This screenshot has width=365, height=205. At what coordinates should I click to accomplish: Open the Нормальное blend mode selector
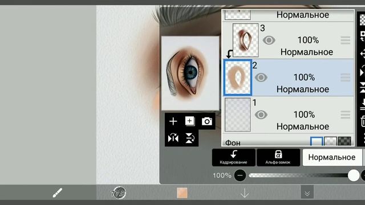coord(332,157)
